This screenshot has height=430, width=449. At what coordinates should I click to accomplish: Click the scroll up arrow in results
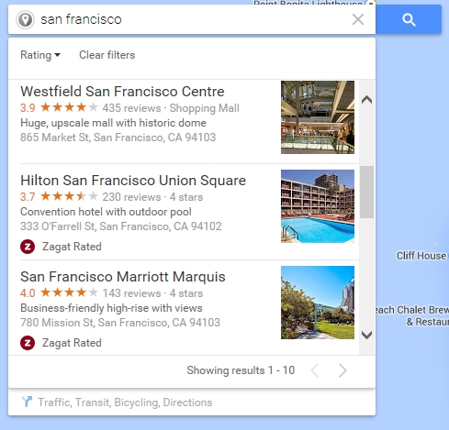click(x=366, y=100)
